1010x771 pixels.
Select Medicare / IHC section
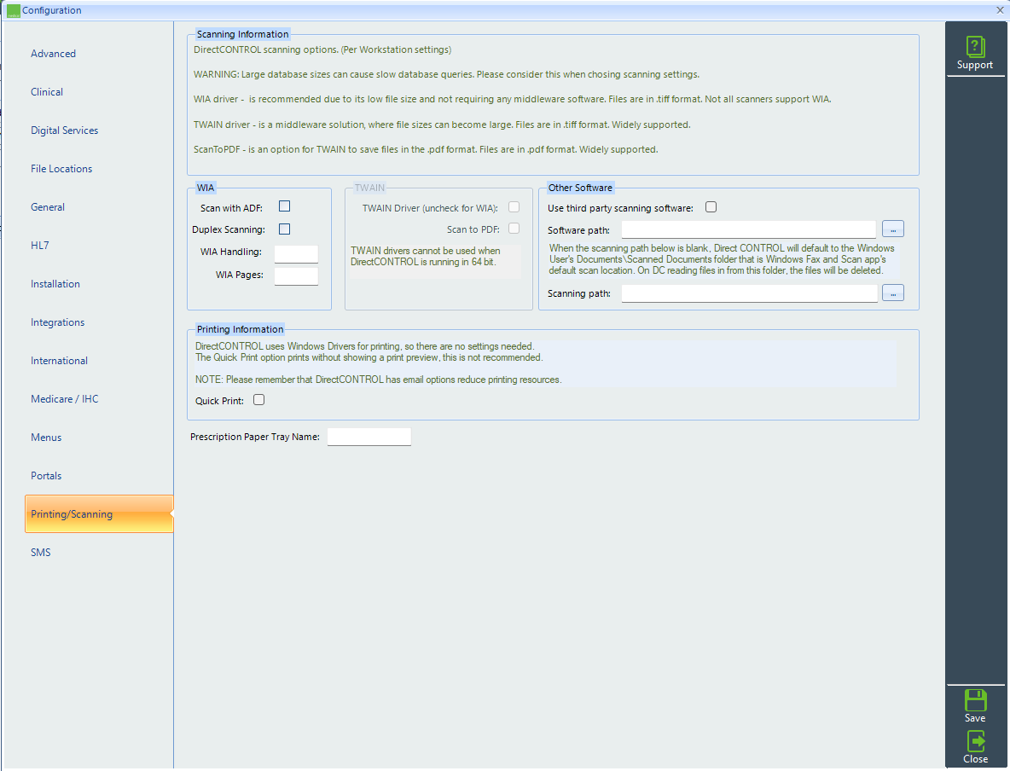pyautogui.click(x=65, y=398)
